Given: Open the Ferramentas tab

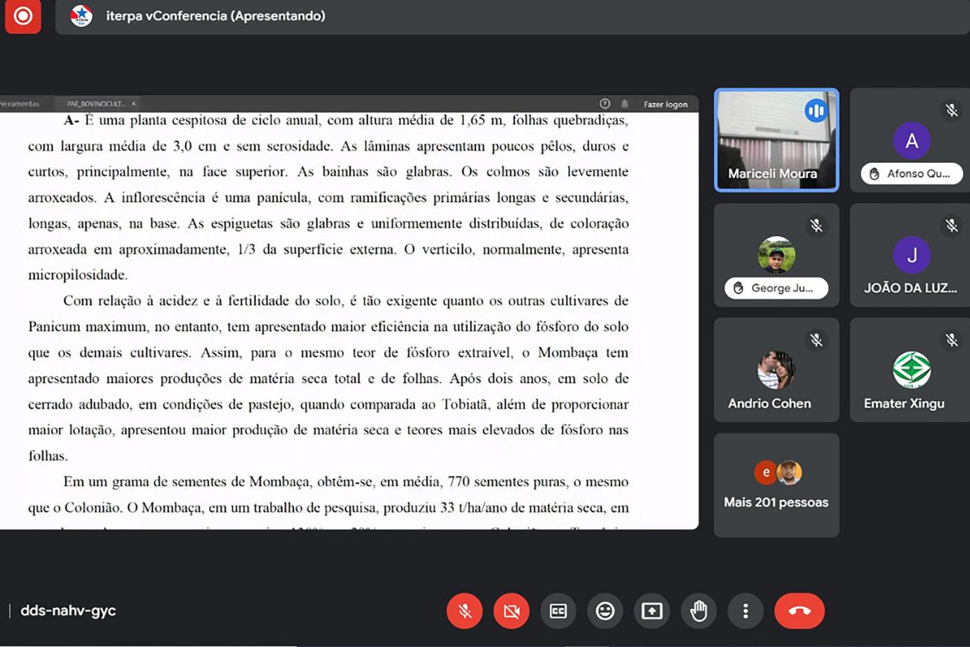Looking at the screenshot, I should [20, 104].
